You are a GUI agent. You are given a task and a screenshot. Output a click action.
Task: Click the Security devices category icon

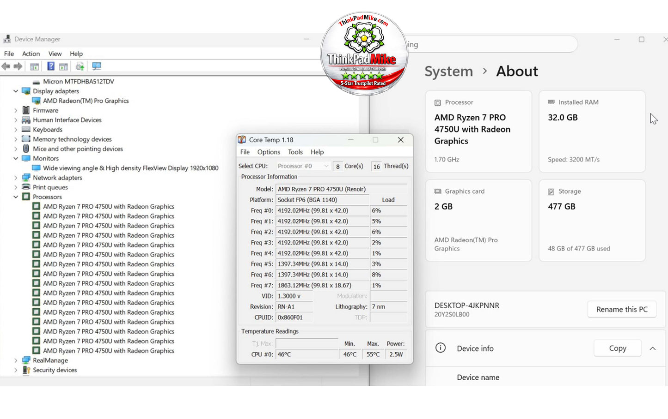click(26, 370)
